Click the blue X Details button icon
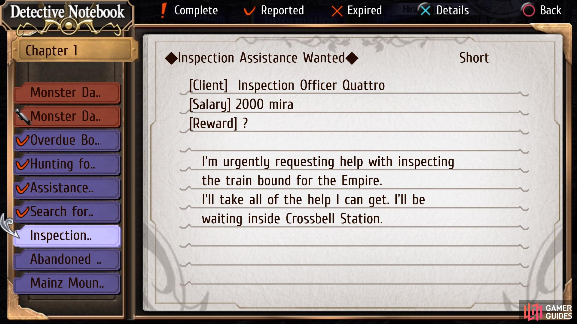This screenshot has height=324, width=577. [x=425, y=10]
